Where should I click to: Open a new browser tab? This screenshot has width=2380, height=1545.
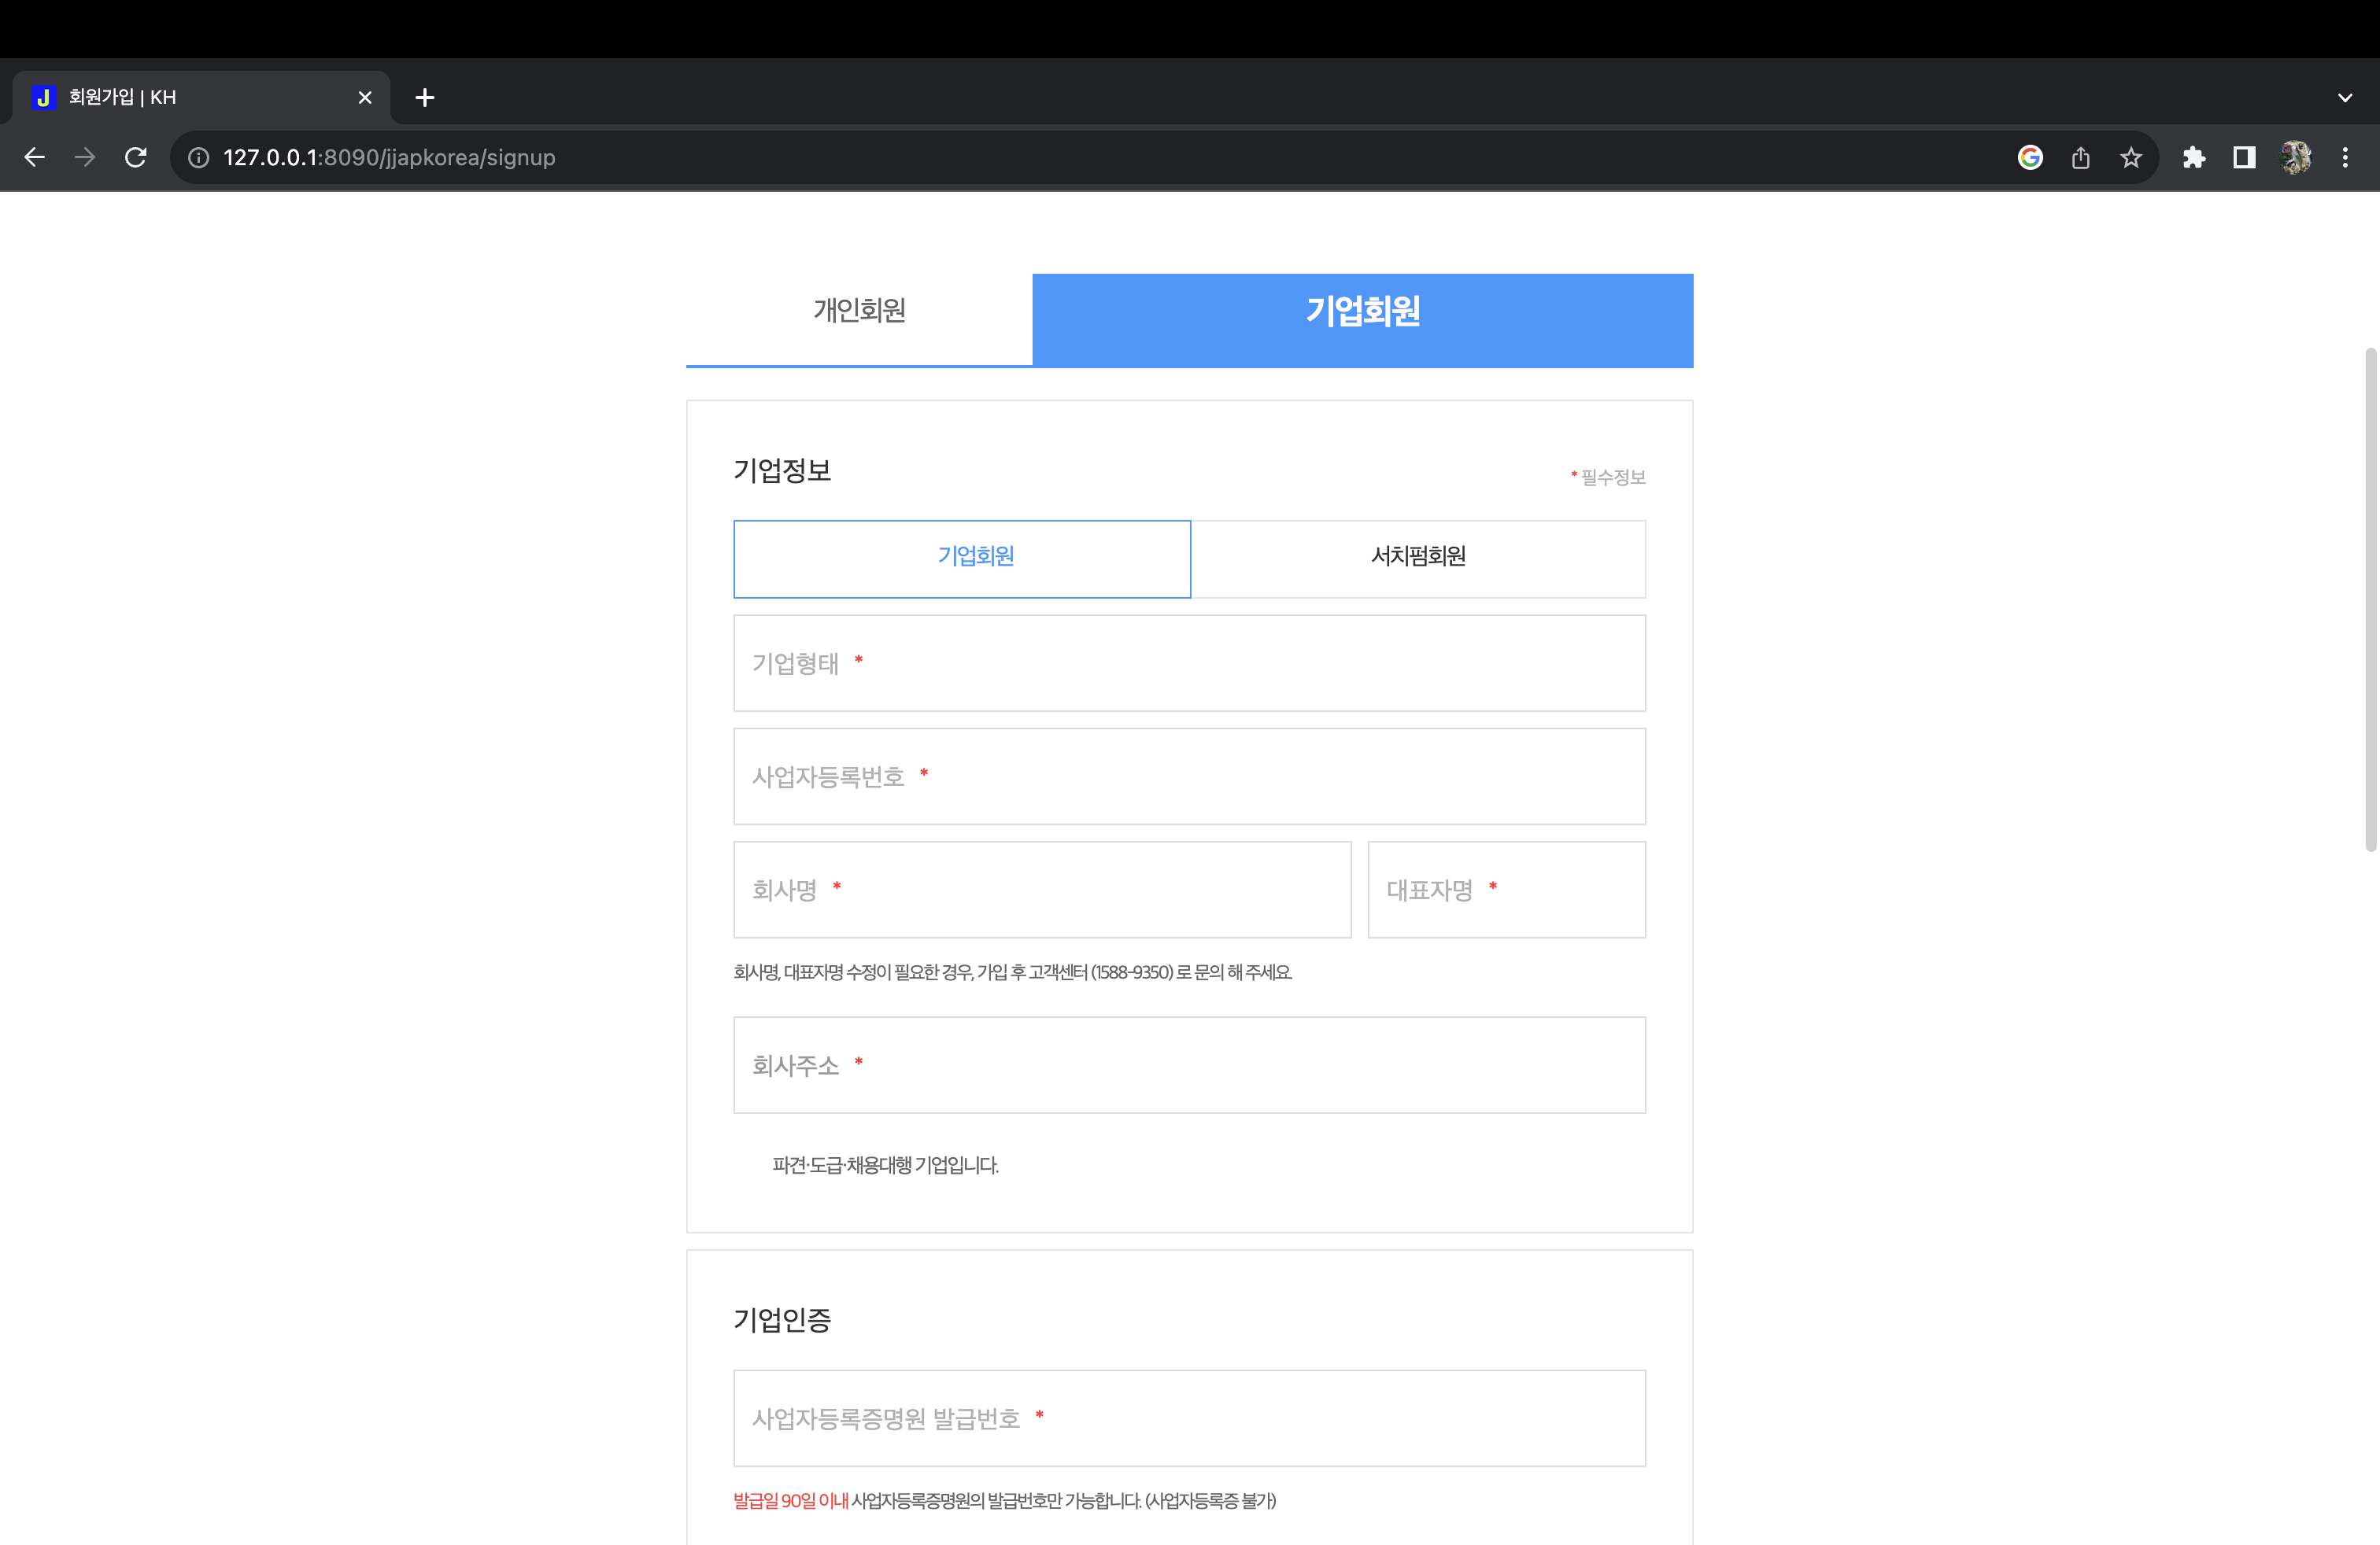(425, 97)
